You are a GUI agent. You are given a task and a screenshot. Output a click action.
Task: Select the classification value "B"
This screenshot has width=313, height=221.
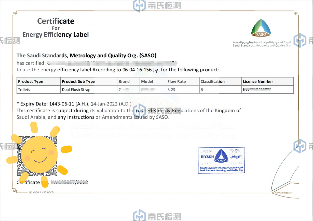(x=202, y=90)
